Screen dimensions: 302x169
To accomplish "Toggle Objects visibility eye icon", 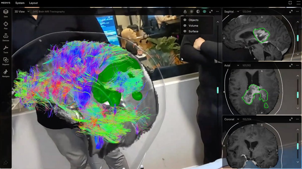I will (185, 20).
